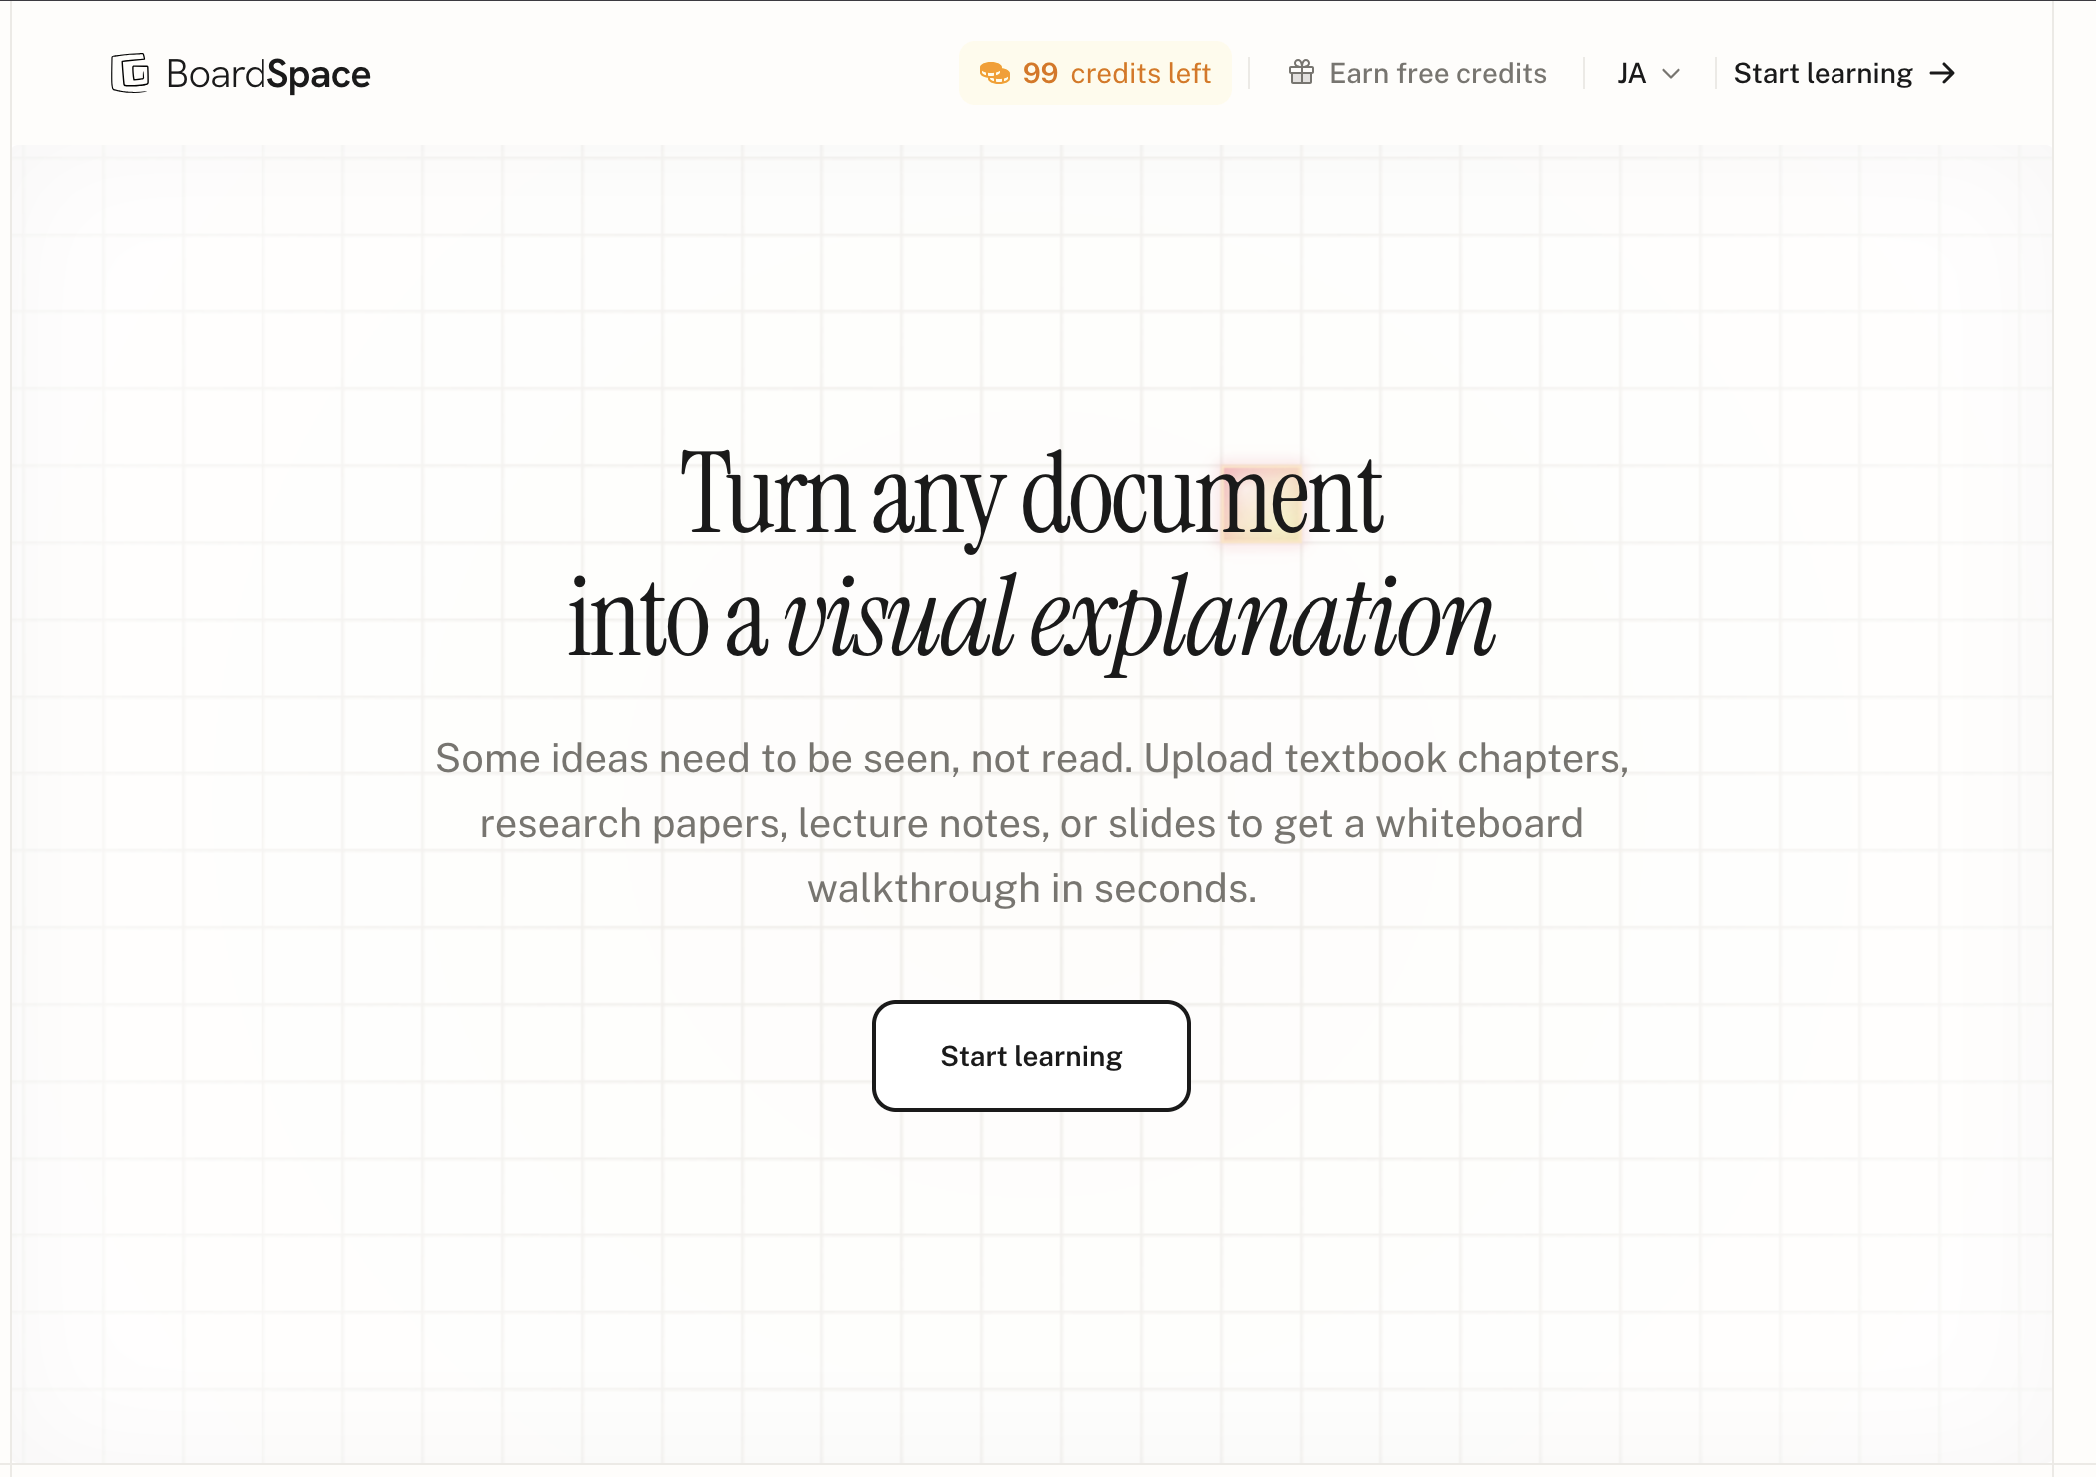
Task: Click the BoardSpace home logo
Action: point(240,72)
